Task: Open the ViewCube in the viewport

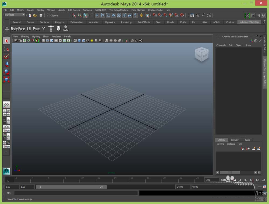Action: click(x=201, y=55)
